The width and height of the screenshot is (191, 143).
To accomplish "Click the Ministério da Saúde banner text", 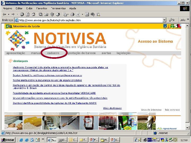I will (27, 26).
